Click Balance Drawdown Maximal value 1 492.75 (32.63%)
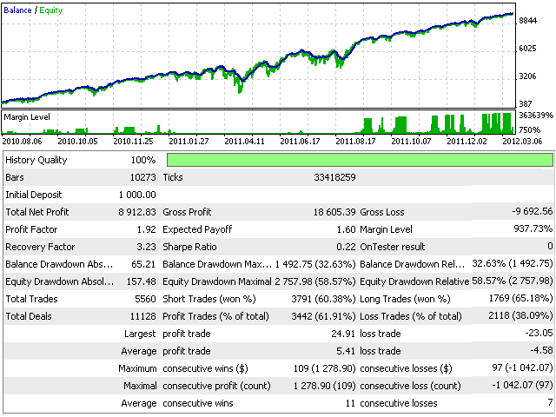 315,264
